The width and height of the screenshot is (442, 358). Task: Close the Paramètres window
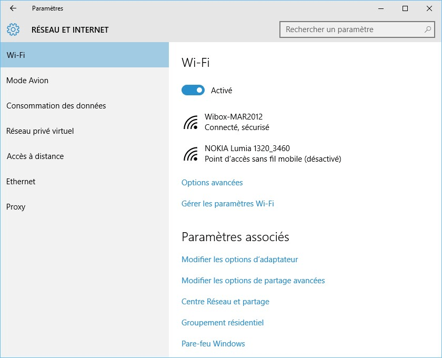(x=429, y=8)
